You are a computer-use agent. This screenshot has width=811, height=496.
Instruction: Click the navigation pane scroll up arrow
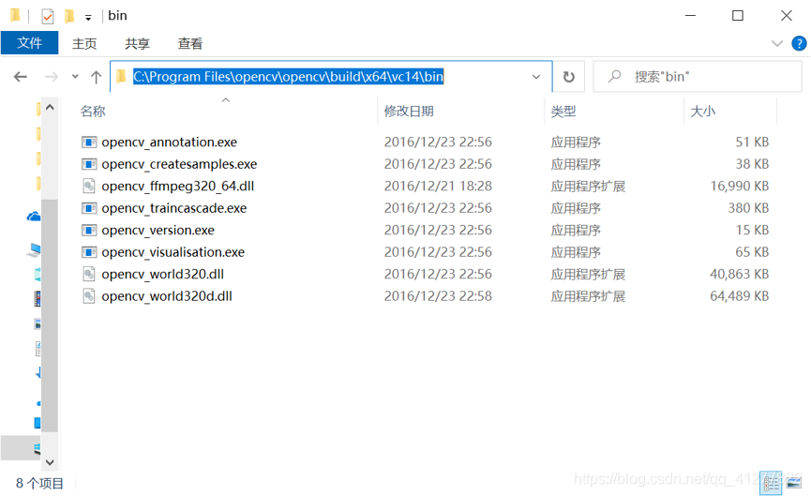pos(50,108)
